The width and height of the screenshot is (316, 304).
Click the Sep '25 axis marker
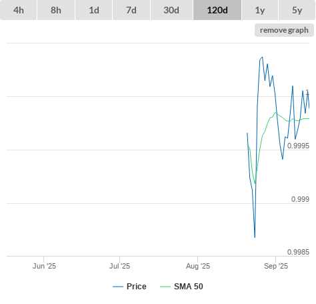tap(276, 266)
